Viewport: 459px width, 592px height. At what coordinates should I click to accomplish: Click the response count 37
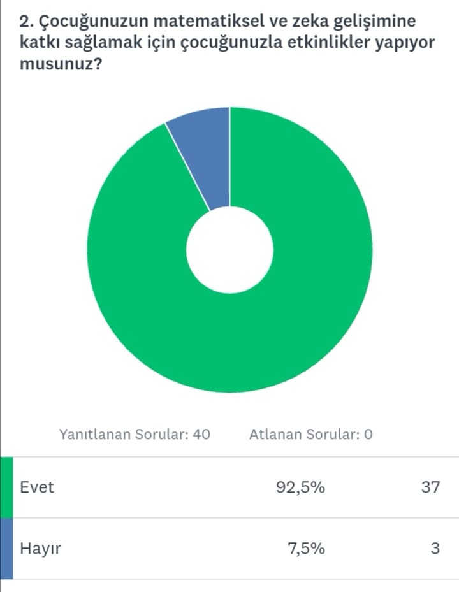[x=430, y=487]
